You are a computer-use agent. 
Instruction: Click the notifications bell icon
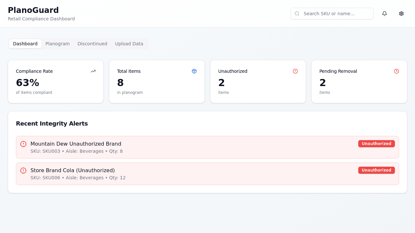click(385, 14)
